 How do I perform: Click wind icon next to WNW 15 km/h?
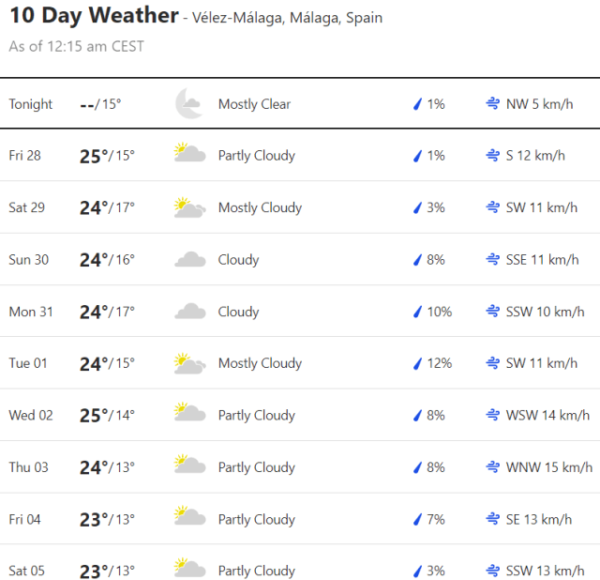tap(492, 467)
